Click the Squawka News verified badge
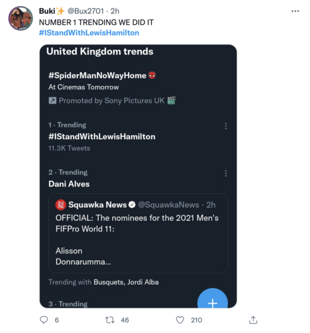The height and width of the screenshot is (333, 310). click(132, 205)
